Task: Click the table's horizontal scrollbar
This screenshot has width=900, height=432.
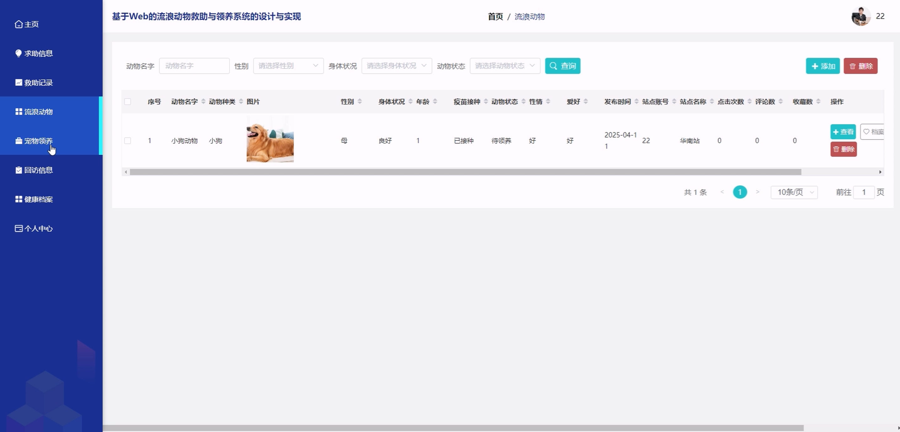Action: coord(465,172)
